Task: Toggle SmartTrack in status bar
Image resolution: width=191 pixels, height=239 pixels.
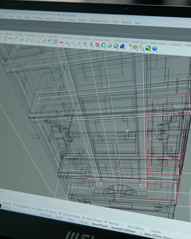Action: (99, 225)
